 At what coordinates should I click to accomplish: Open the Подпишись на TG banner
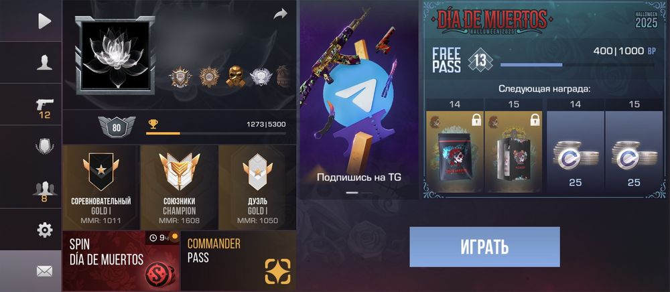point(358,100)
